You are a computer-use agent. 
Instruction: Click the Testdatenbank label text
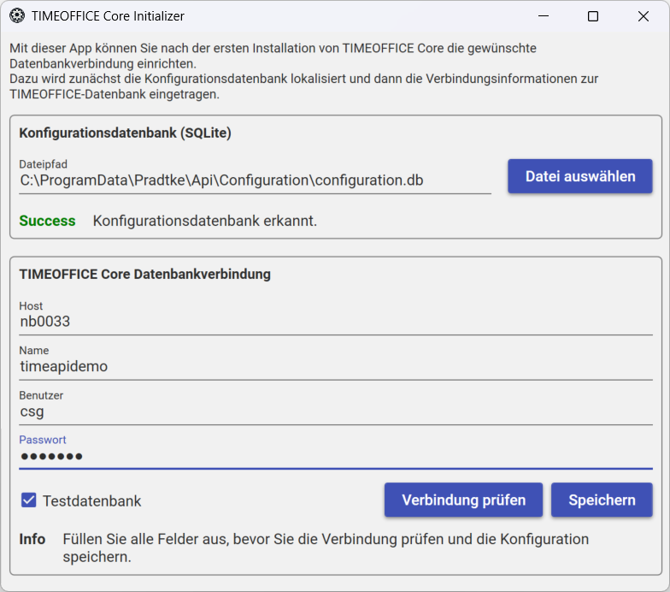[92, 501]
